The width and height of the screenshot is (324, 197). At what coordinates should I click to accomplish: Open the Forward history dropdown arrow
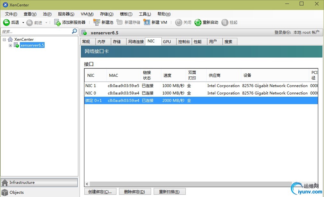(46, 22)
